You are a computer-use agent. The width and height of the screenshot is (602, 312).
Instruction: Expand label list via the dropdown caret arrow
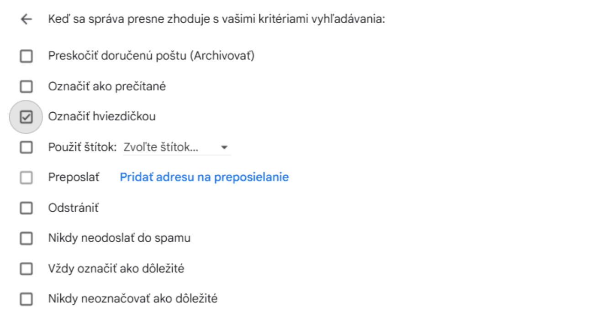click(x=224, y=148)
